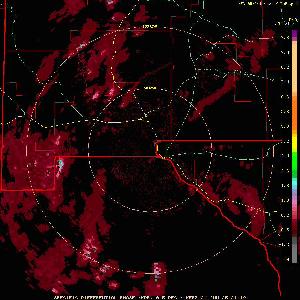Pick the light peach color bar segment
Image resolution: width=300 pixels, height=300 pixels.
point(294,69)
